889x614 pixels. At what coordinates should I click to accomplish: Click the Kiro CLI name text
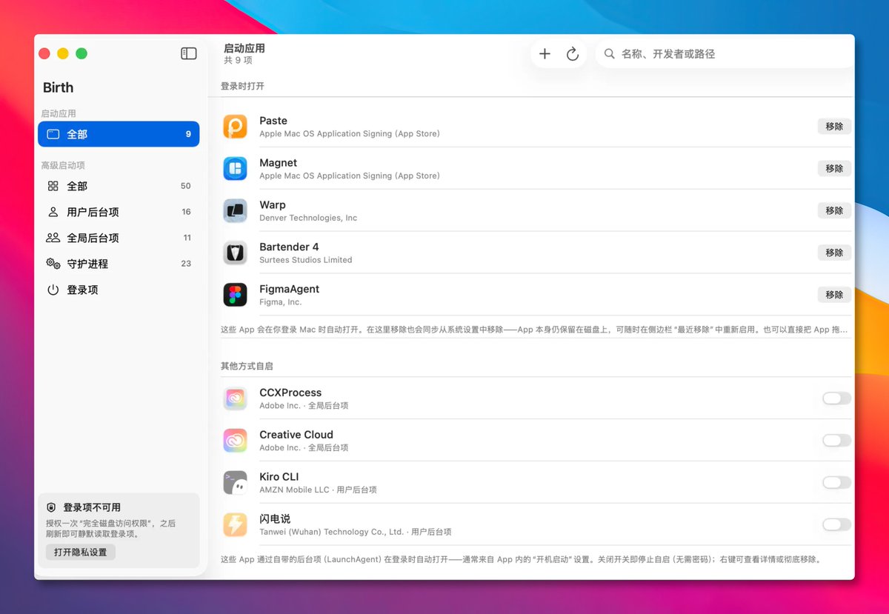[x=279, y=477]
